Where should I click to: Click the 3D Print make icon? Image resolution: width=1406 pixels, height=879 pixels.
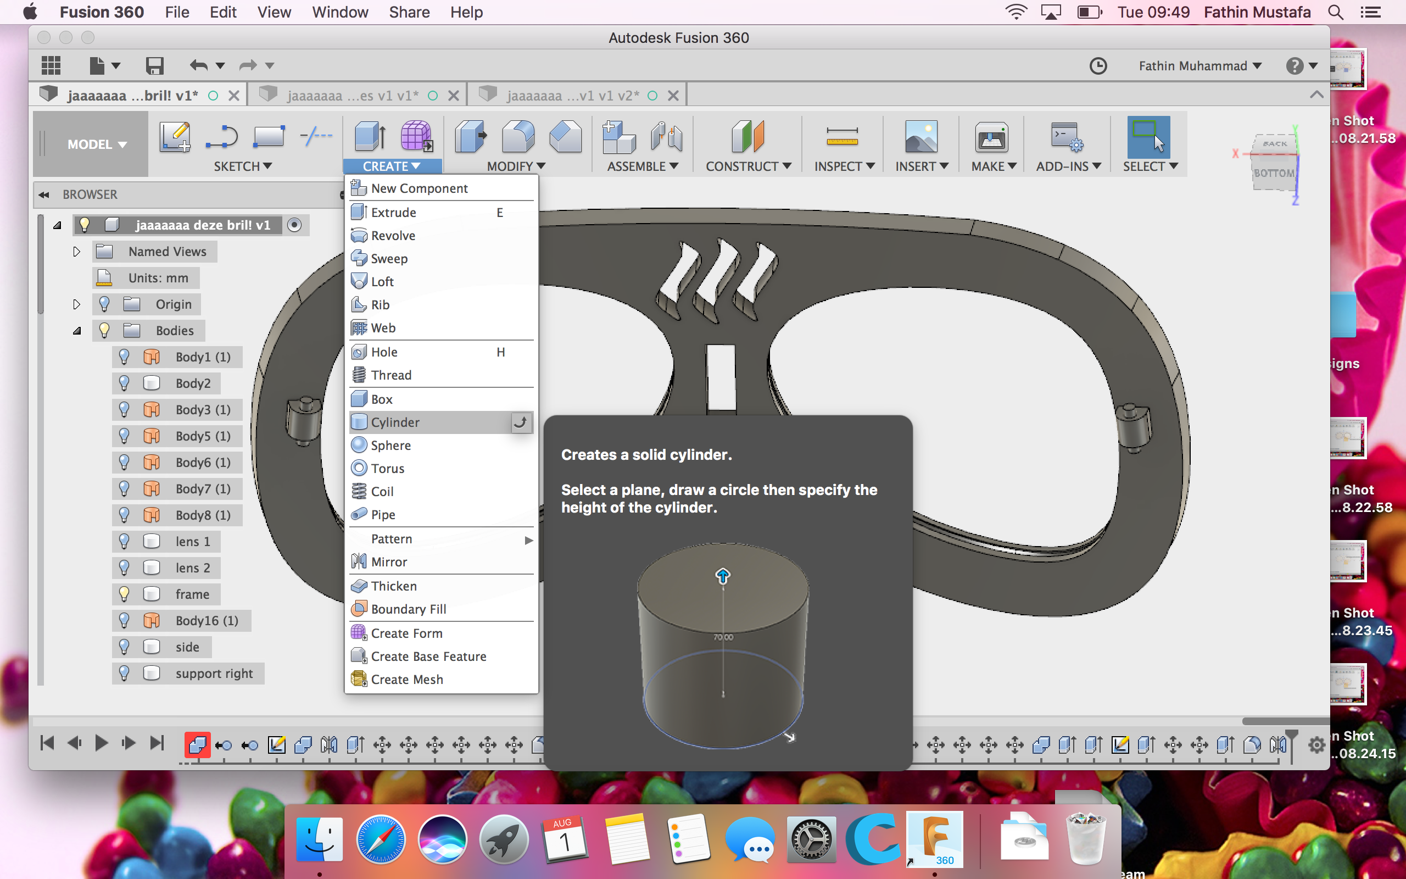[x=991, y=137]
